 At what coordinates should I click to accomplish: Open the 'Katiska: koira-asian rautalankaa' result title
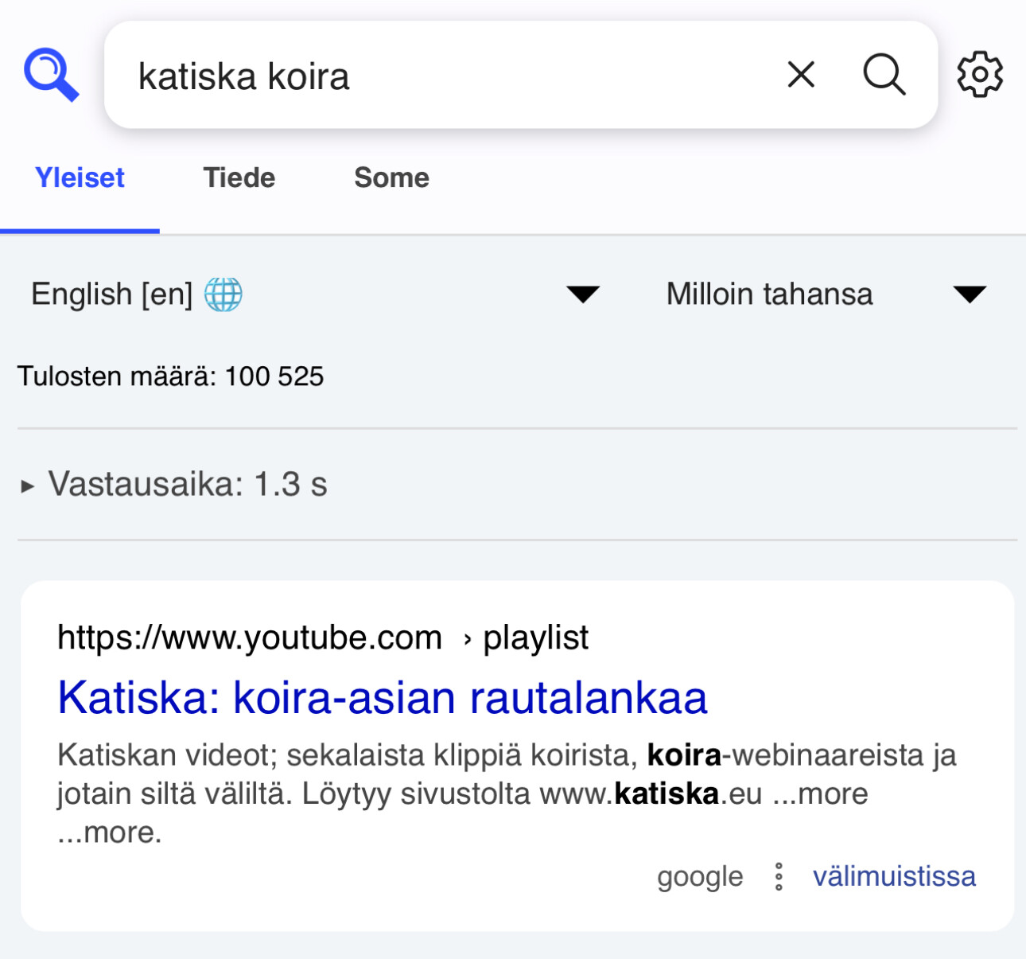(382, 698)
